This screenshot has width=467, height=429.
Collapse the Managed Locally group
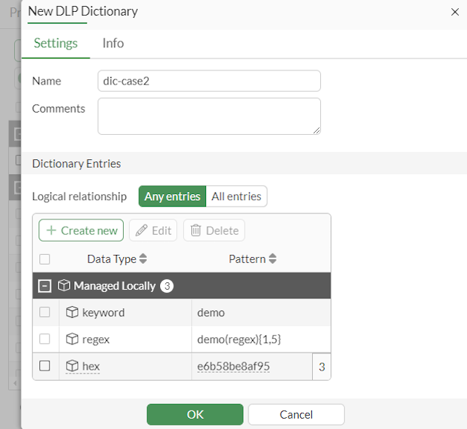[x=45, y=286]
